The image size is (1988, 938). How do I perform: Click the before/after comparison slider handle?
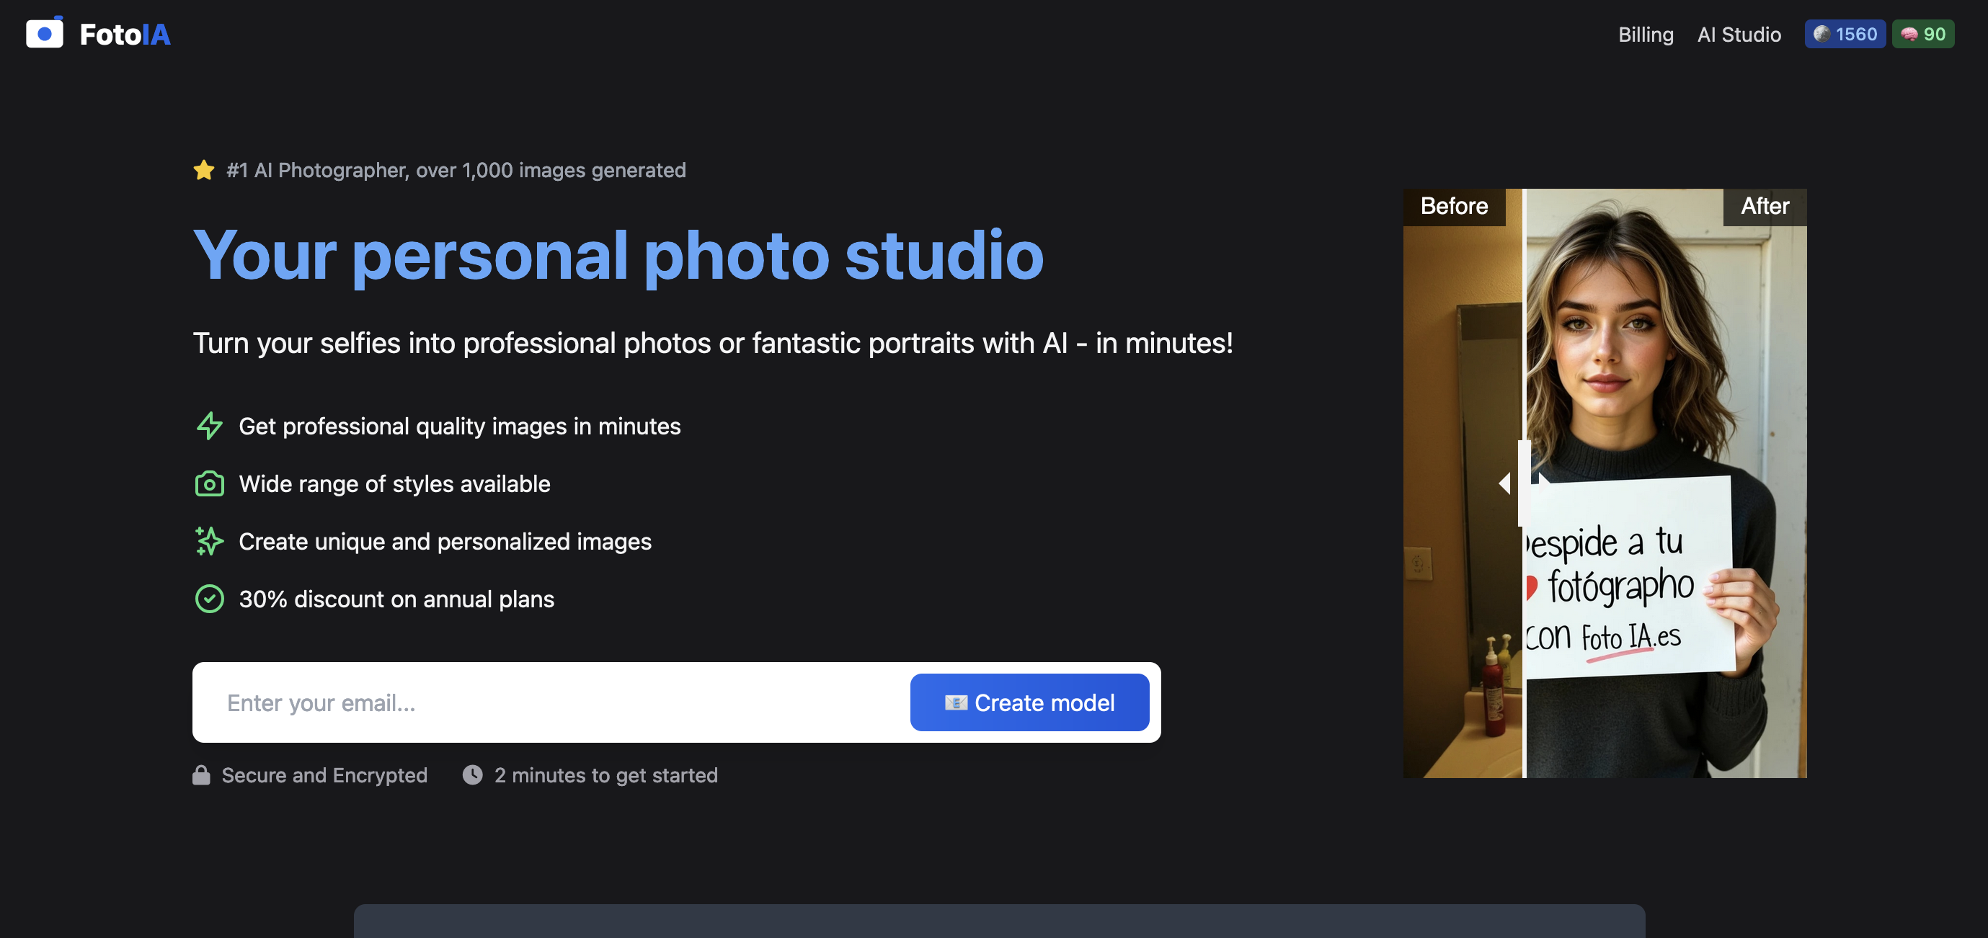1523,483
